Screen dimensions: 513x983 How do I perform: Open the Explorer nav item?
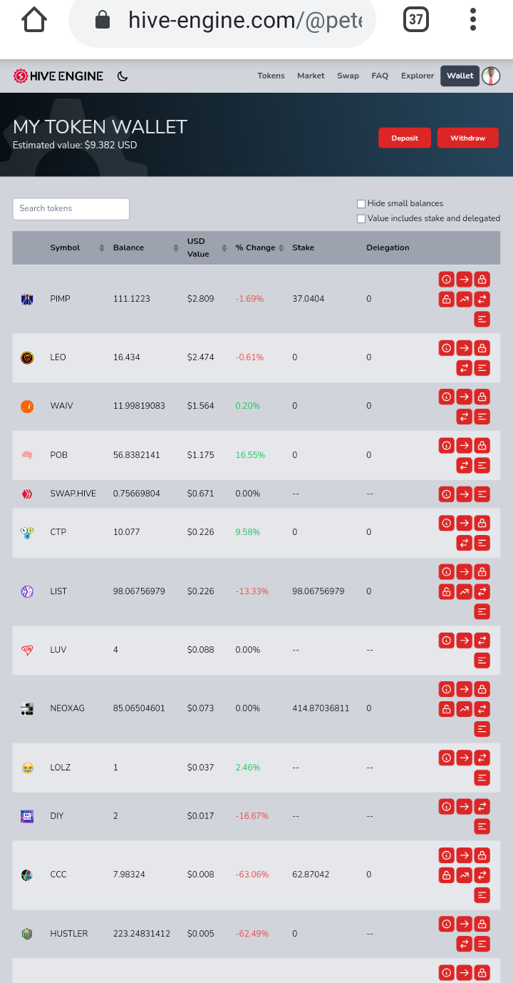[418, 76]
